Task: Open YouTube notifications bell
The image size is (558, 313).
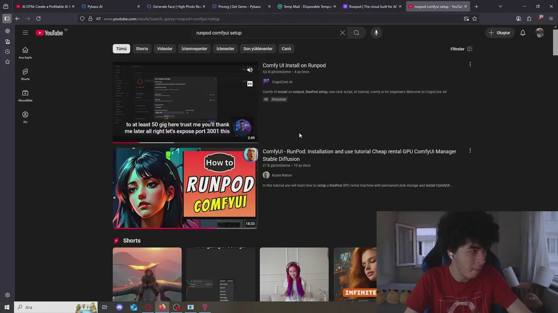Action: [x=523, y=33]
